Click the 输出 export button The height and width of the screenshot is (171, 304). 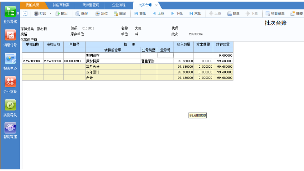pyautogui.click(x=61, y=14)
